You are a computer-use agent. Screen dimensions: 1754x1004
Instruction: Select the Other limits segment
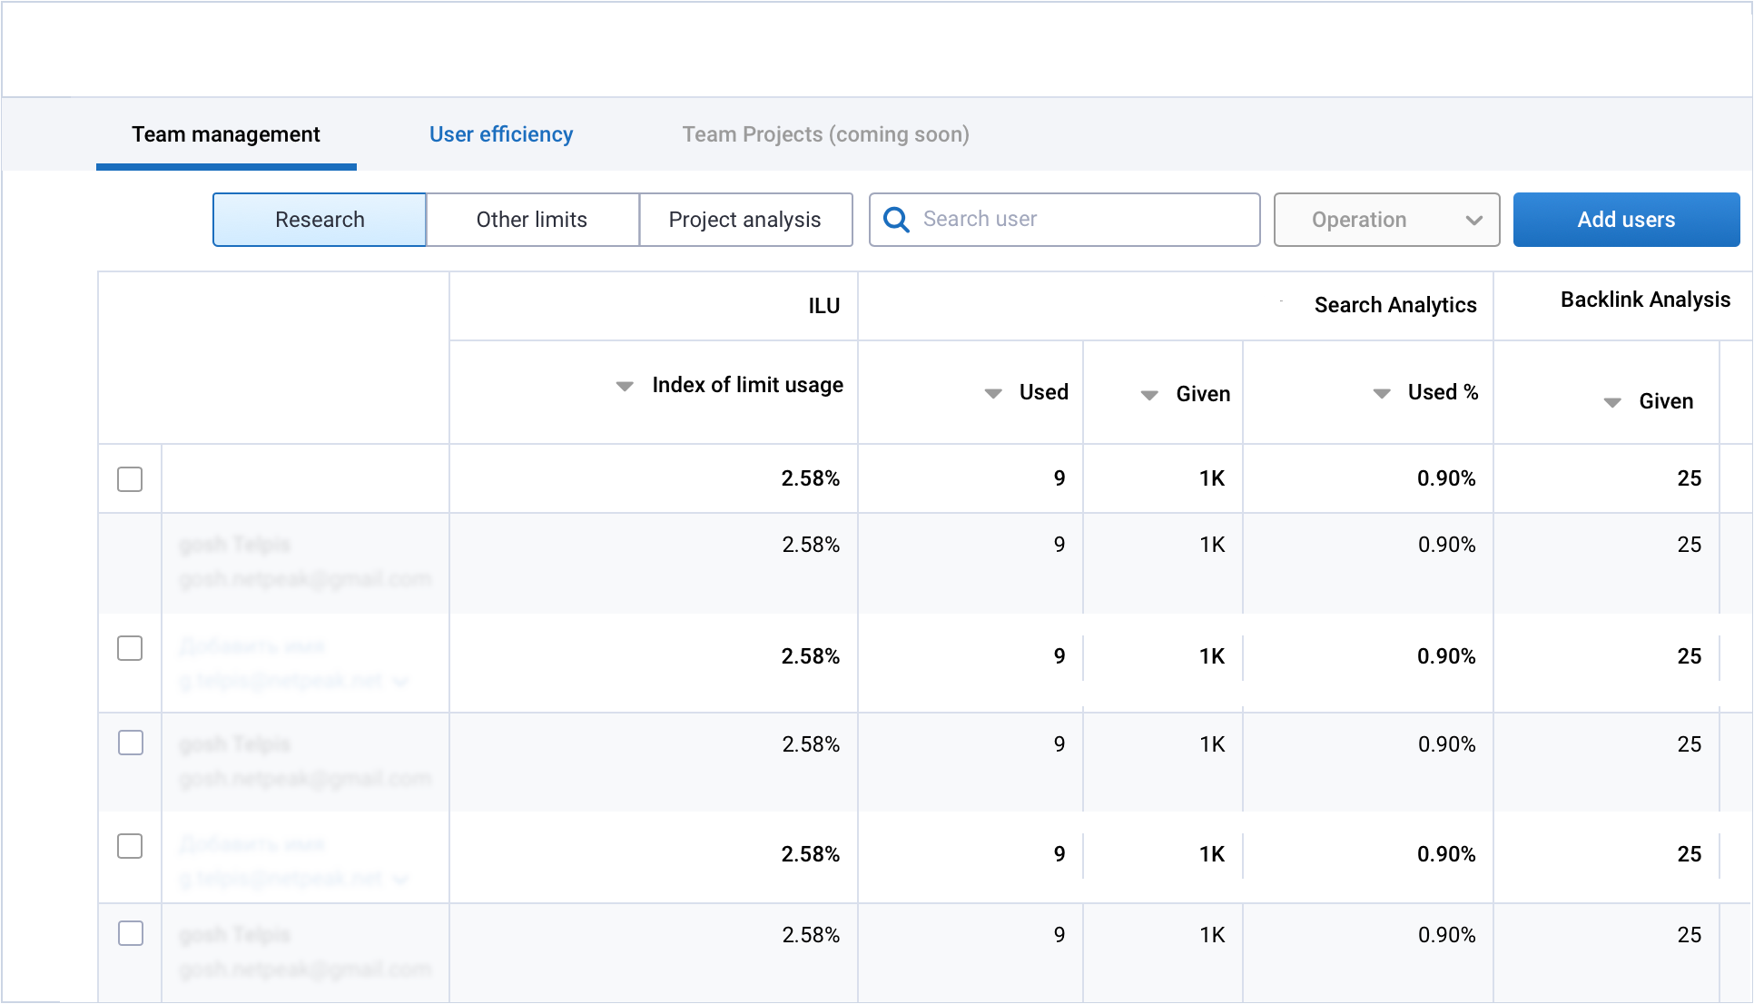(x=532, y=220)
